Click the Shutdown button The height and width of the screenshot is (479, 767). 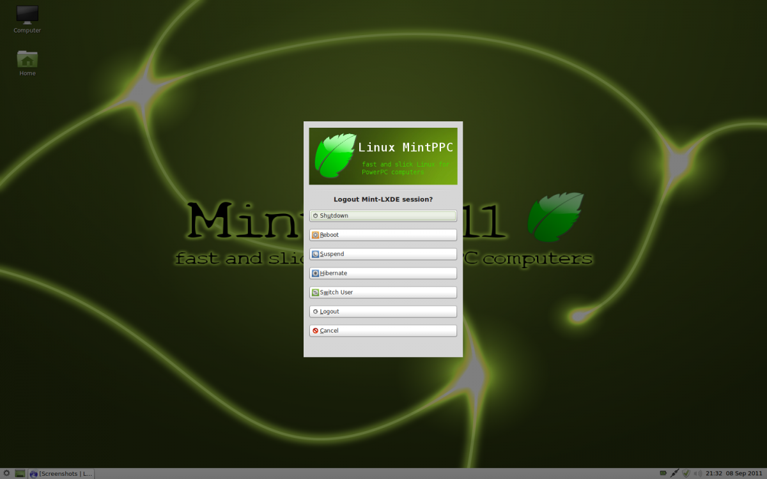pos(383,216)
